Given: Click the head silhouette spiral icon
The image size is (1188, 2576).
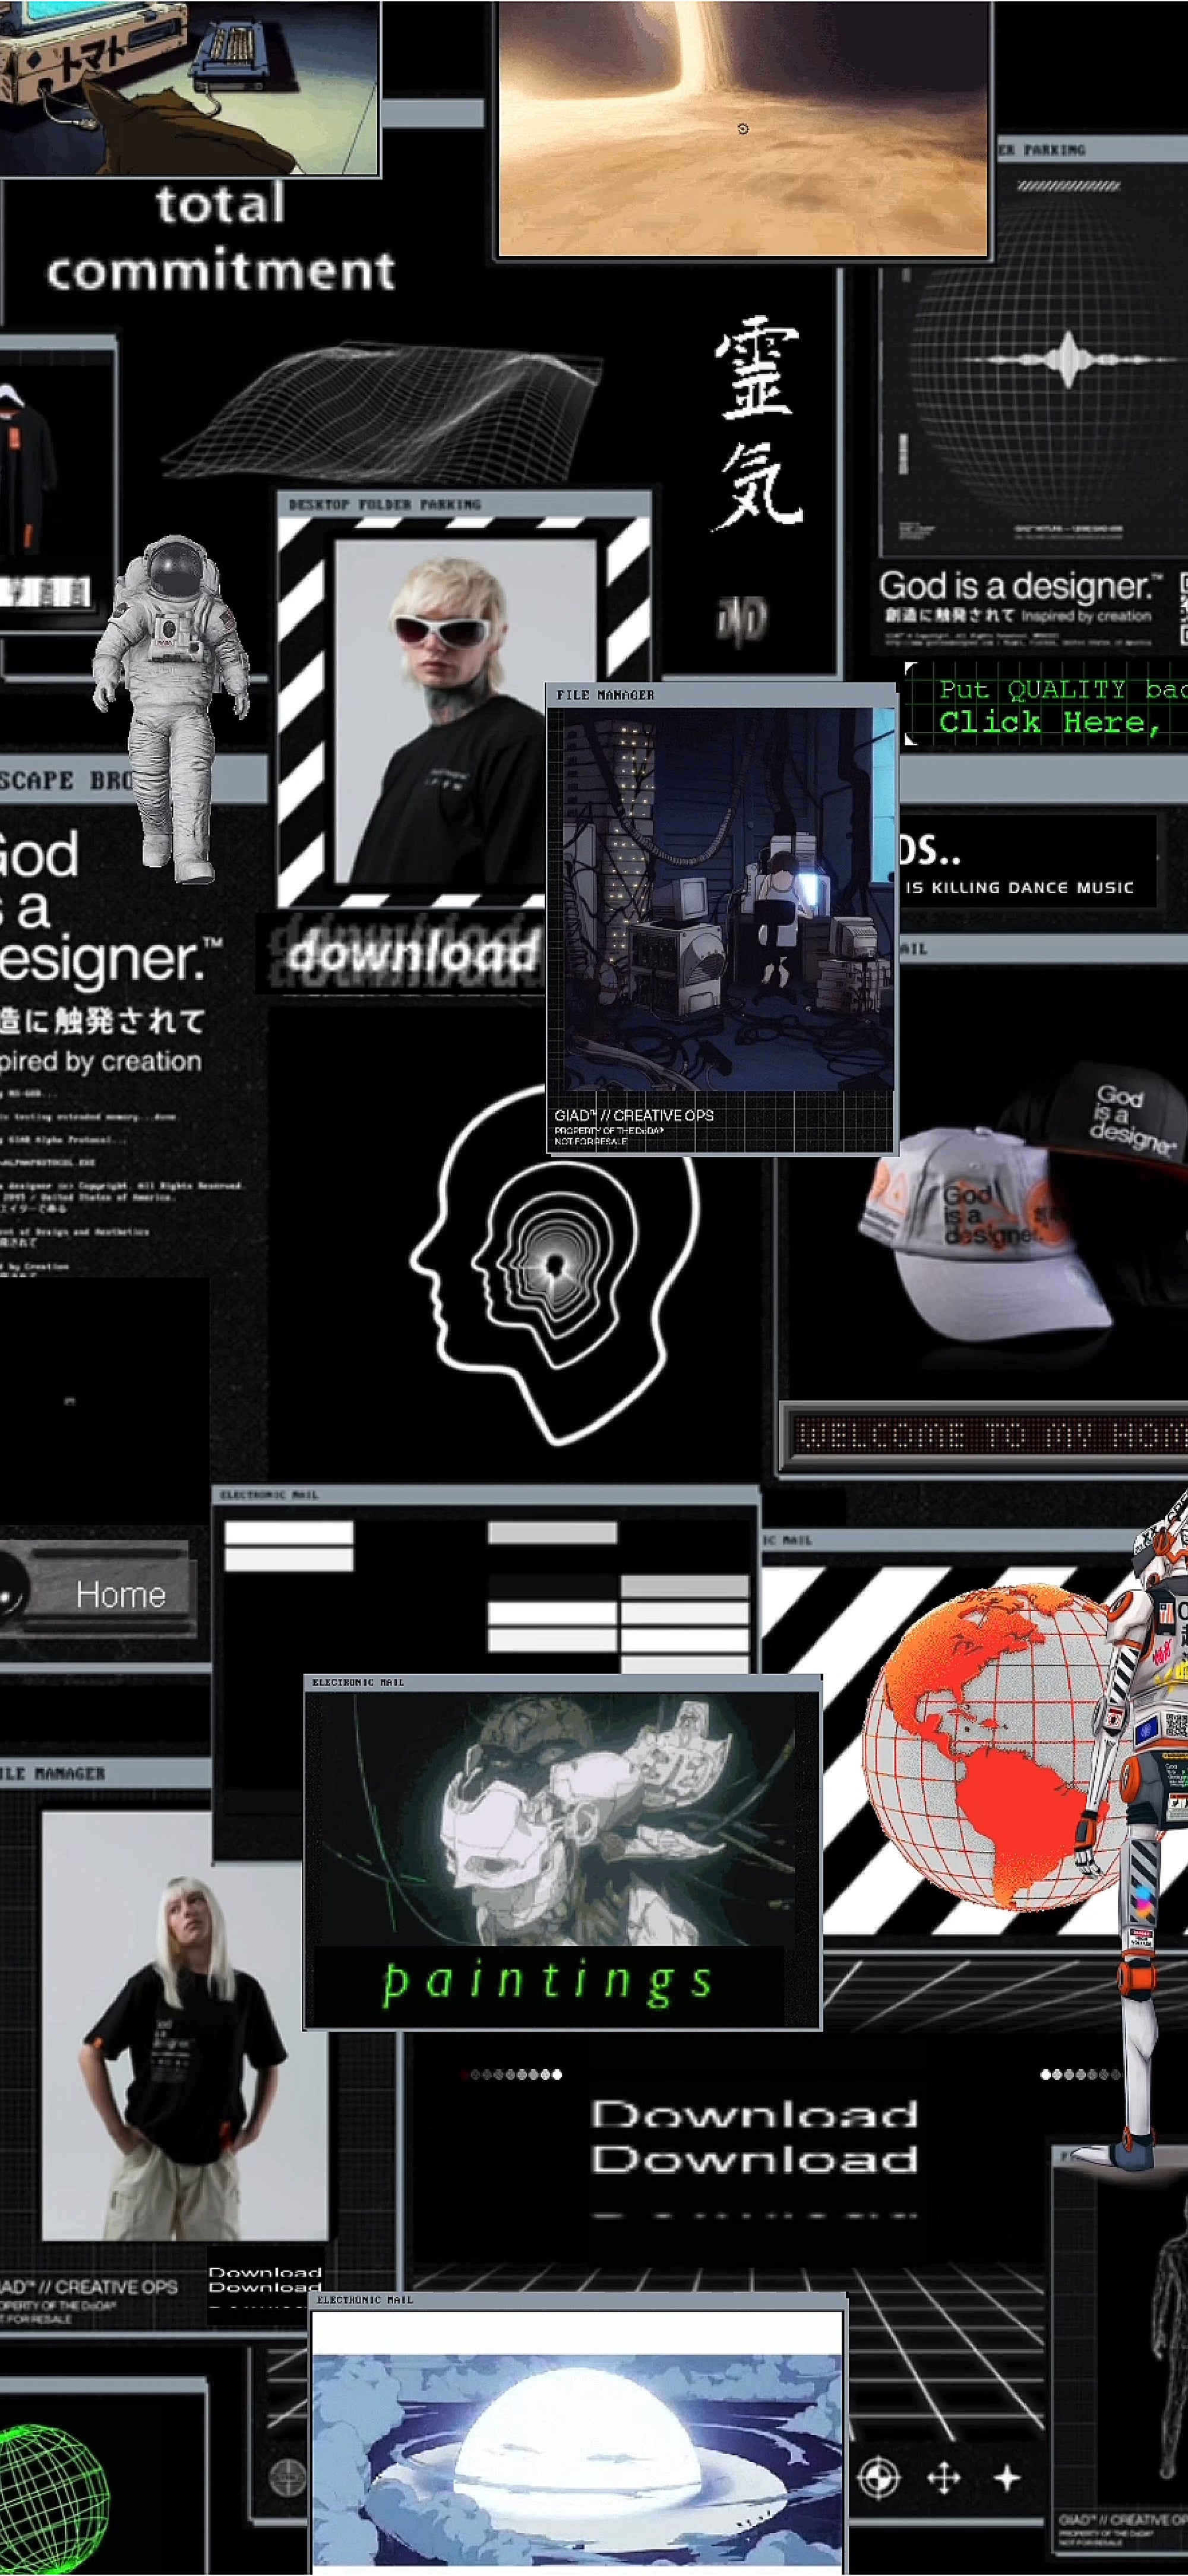Looking at the screenshot, I should tap(554, 1266).
